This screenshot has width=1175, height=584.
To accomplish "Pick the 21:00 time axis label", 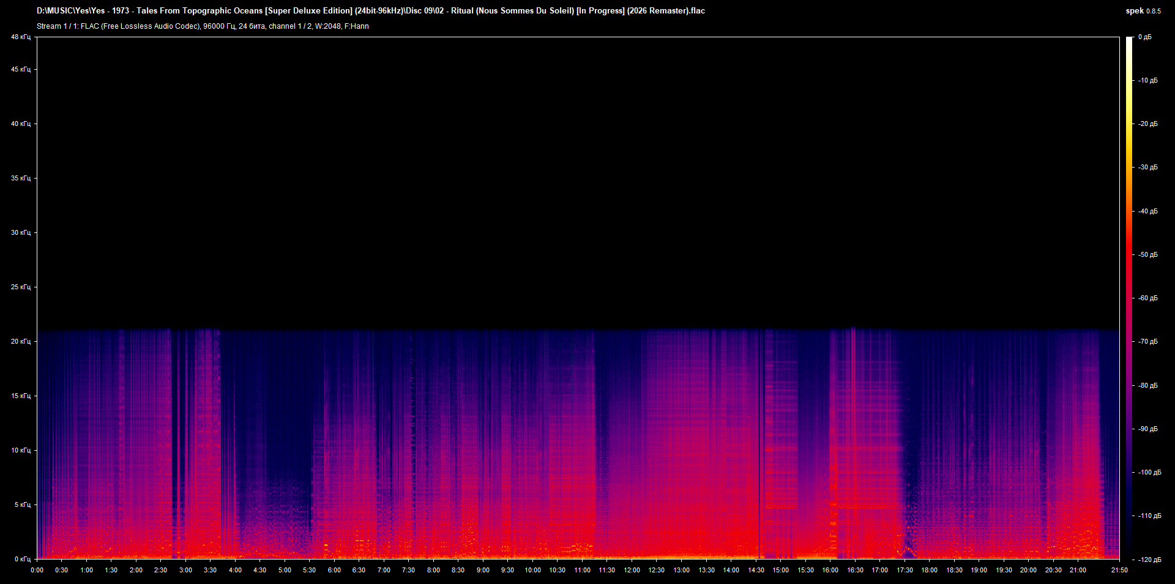I will point(1078,570).
